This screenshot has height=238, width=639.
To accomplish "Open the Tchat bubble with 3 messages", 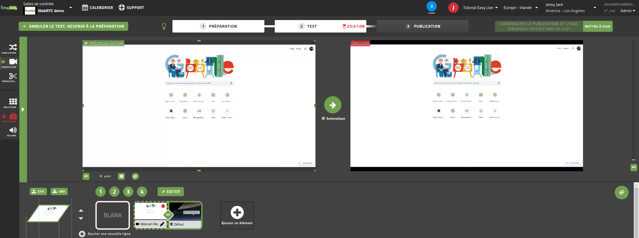I will tap(432, 7).
